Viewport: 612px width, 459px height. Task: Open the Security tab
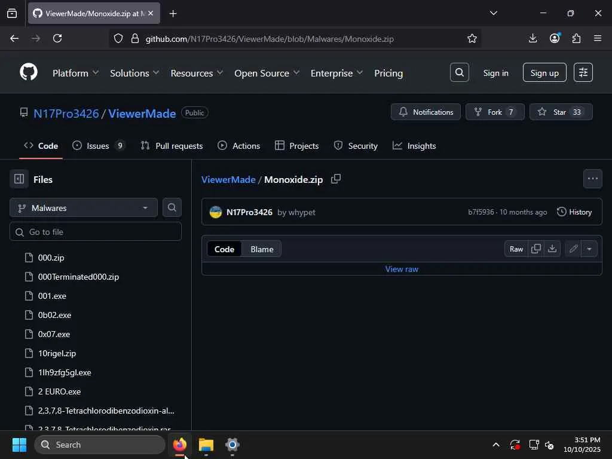coord(356,146)
